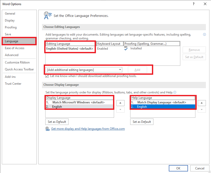Click Set as Default for editing language
This screenshot has width=211, height=173.
click(x=194, y=57)
